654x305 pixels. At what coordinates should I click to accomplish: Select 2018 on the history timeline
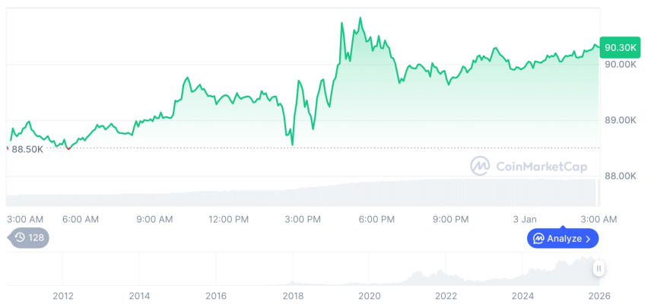pos(293,295)
